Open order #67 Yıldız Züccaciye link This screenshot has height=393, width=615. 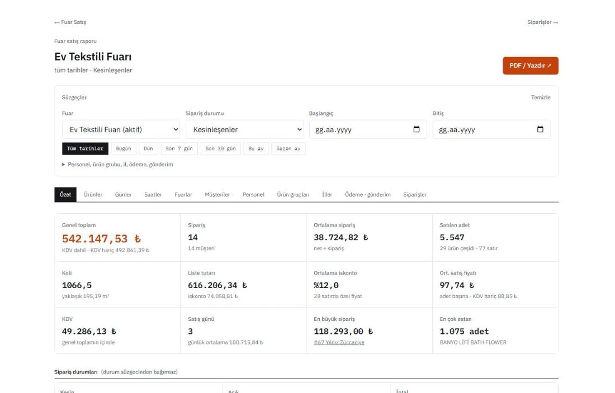[x=339, y=343]
